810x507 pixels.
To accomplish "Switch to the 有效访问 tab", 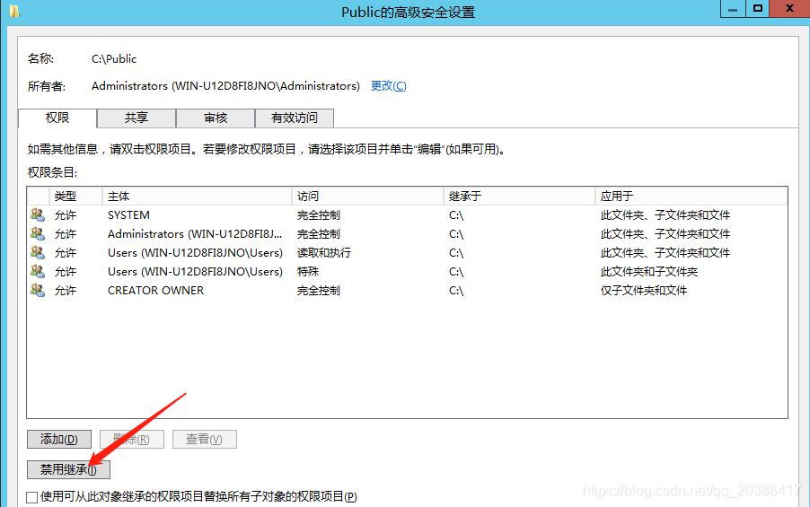I will (294, 118).
